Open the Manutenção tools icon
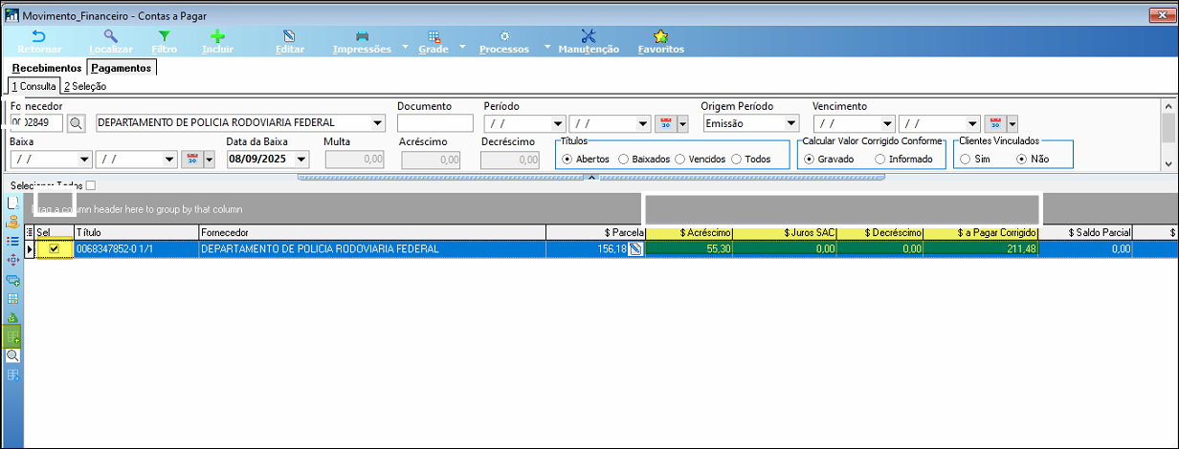Viewport: 1179px width, 449px height. point(589,35)
